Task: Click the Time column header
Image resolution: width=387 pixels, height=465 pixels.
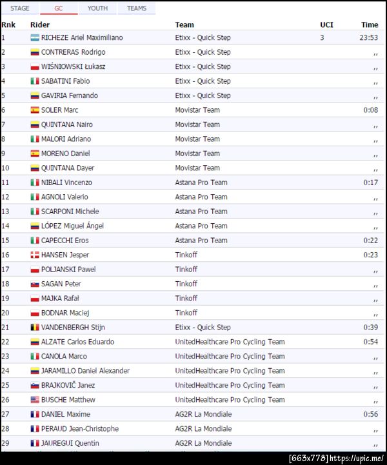Action: pyautogui.click(x=370, y=25)
